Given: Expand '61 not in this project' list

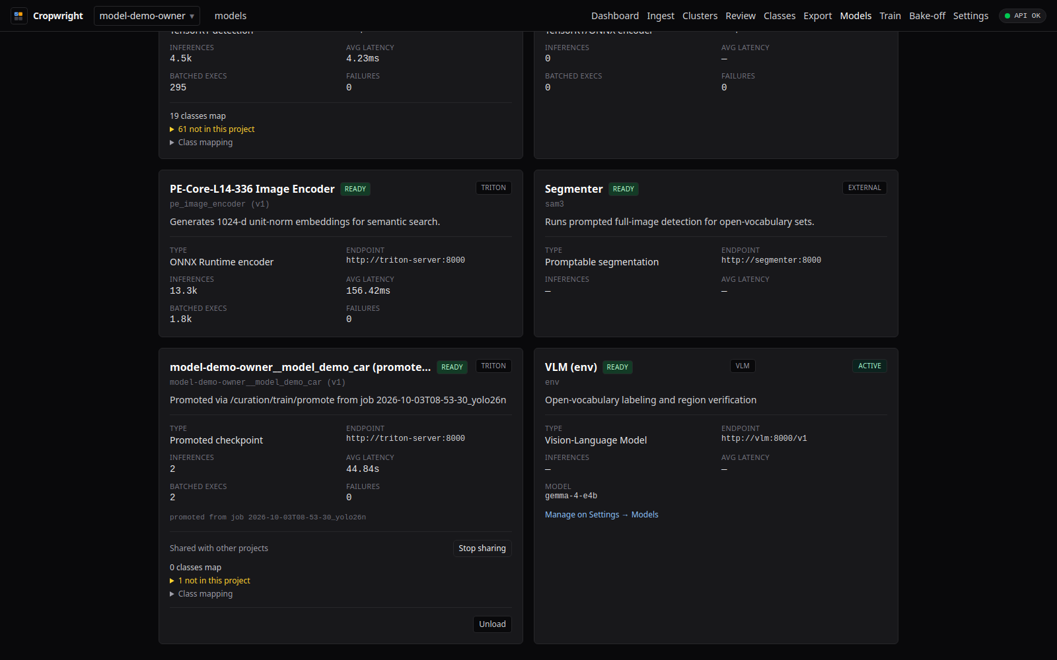Looking at the screenshot, I should pyautogui.click(x=212, y=129).
